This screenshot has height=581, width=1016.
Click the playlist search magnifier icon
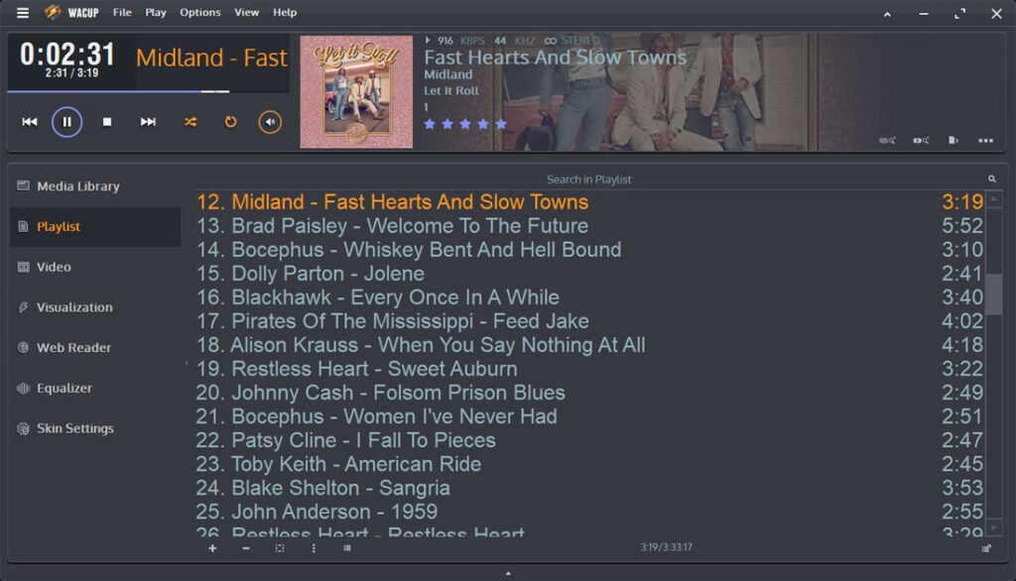[x=991, y=179]
